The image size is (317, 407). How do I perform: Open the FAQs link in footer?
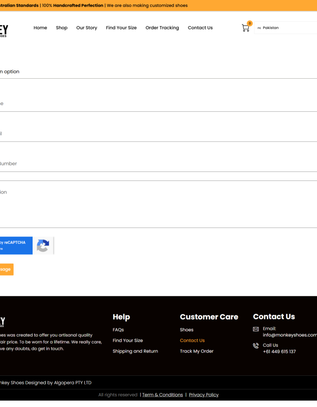pyautogui.click(x=118, y=330)
